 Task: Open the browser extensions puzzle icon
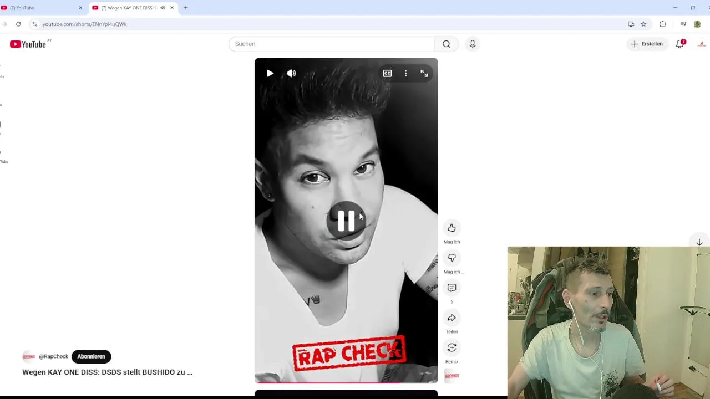point(663,24)
